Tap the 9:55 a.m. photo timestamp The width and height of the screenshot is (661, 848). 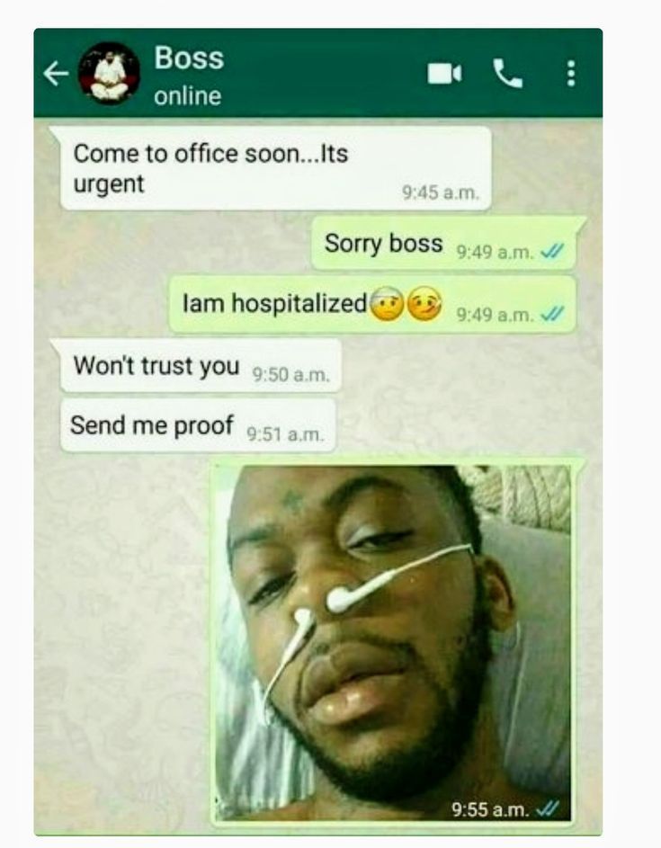point(490,809)
